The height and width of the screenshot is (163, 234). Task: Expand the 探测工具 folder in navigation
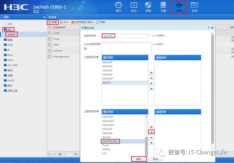pyautogui.click(x=11, y=91)
